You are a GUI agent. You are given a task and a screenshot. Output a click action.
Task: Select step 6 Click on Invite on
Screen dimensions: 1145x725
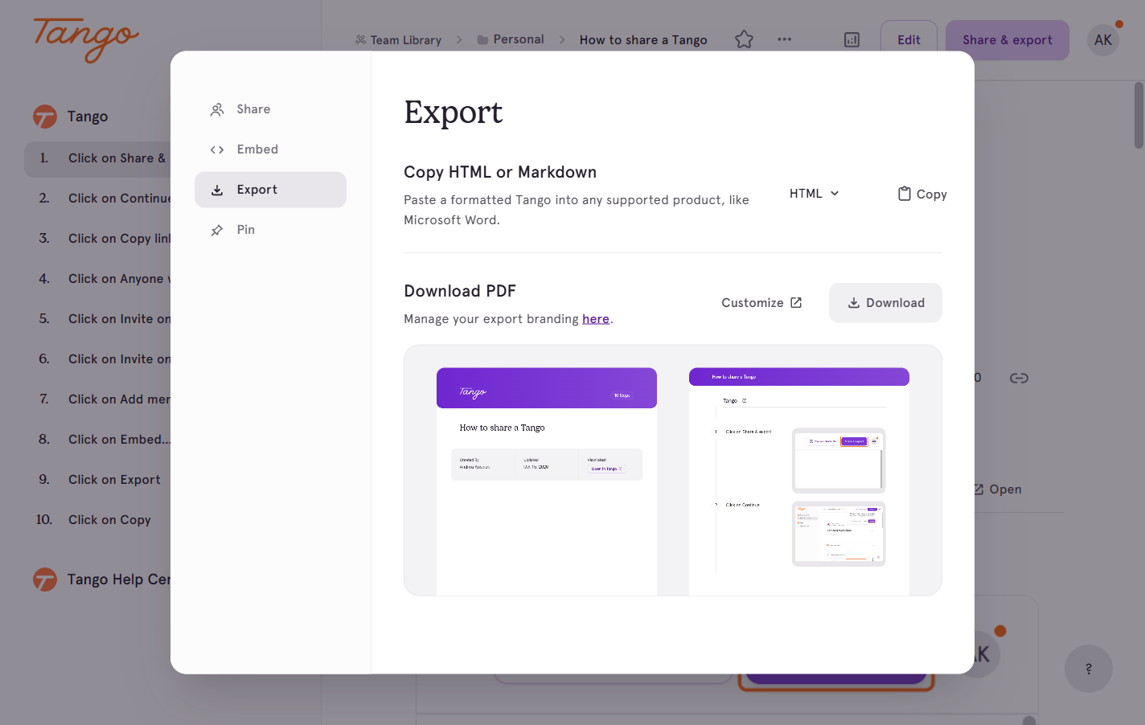click(98, 359)
